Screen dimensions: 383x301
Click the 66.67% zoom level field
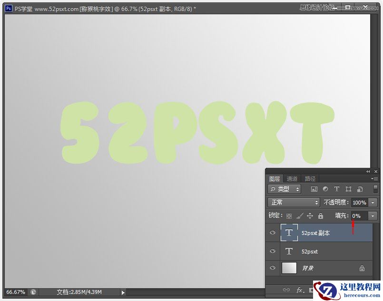click(x=16, y=292)
